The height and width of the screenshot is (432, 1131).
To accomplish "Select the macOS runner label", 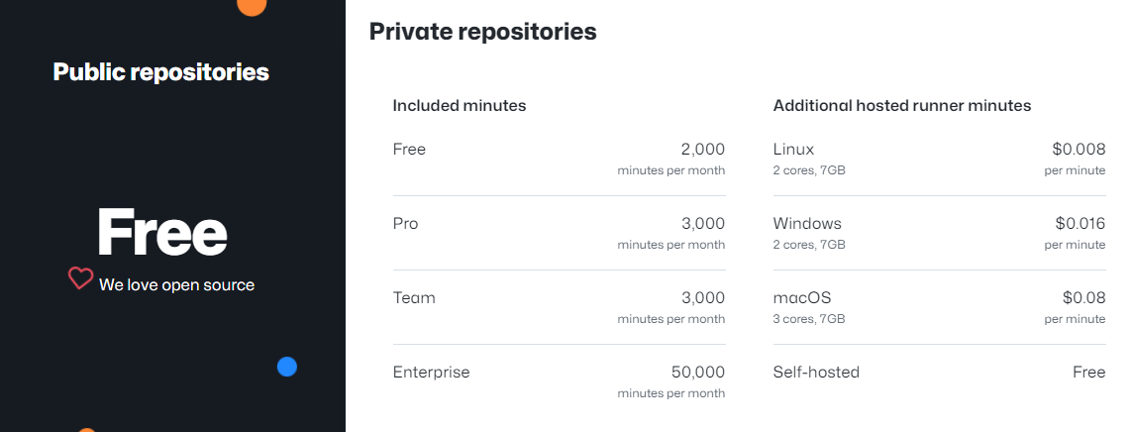I will (802, 298).
